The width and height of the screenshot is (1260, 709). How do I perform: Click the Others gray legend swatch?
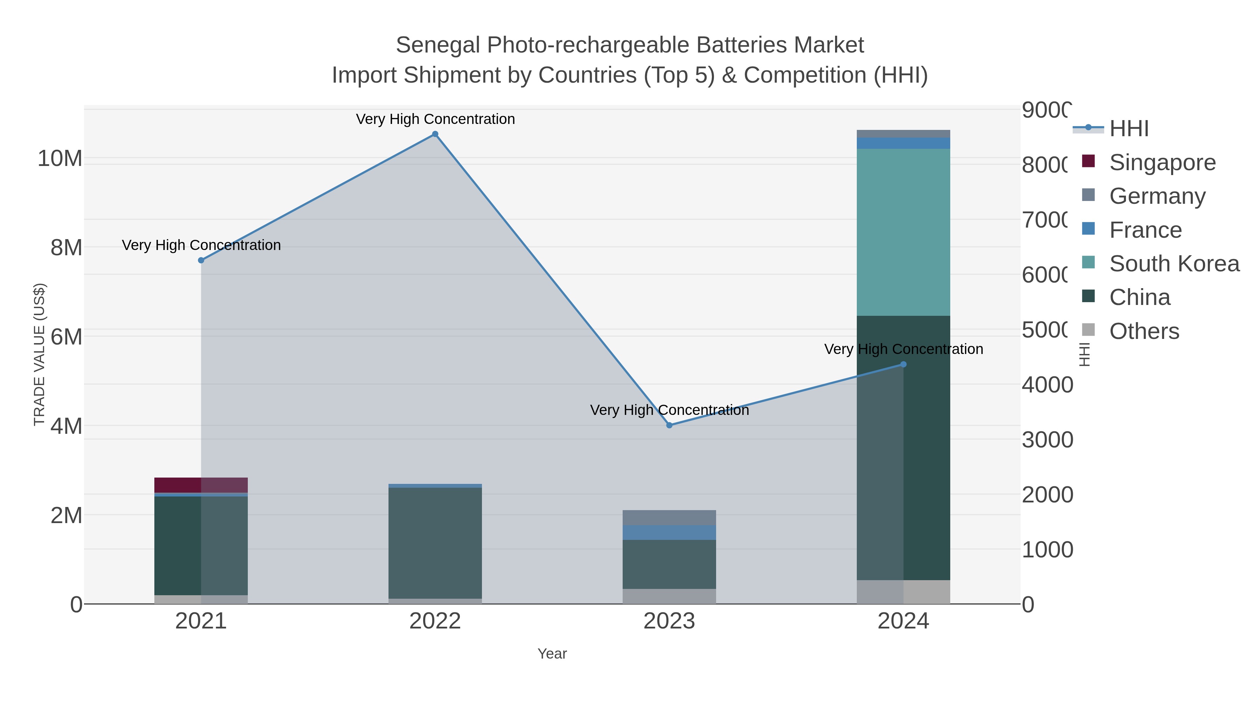(x=1088, y=330)
